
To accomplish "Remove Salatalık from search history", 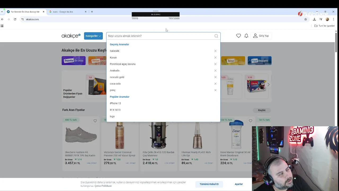I will (x=215, y=51).
